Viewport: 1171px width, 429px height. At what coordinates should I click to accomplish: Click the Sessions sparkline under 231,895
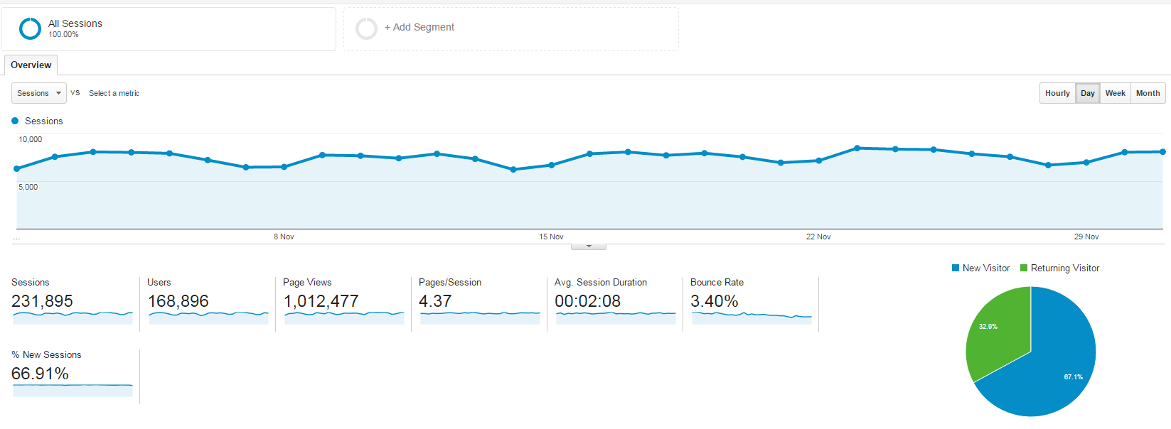(x=73, y=317)
